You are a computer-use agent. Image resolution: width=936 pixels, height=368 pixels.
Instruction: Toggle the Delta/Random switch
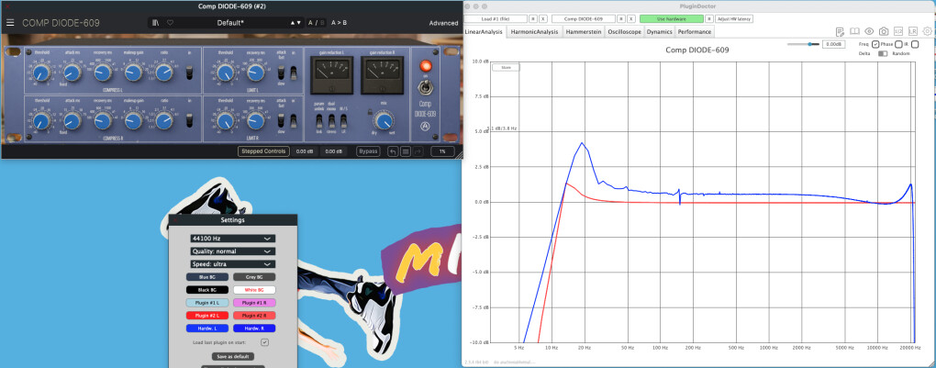point(883,54)
